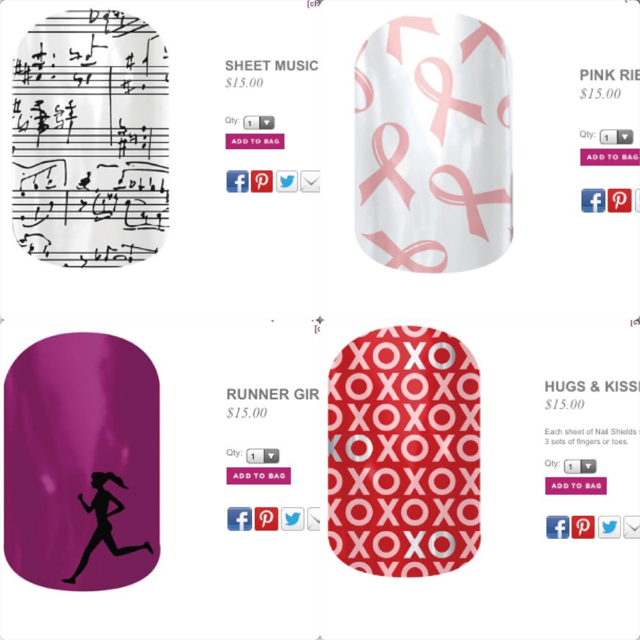Add Sheet Music to bag
This screenshot has width=640, height=640.
255,141
